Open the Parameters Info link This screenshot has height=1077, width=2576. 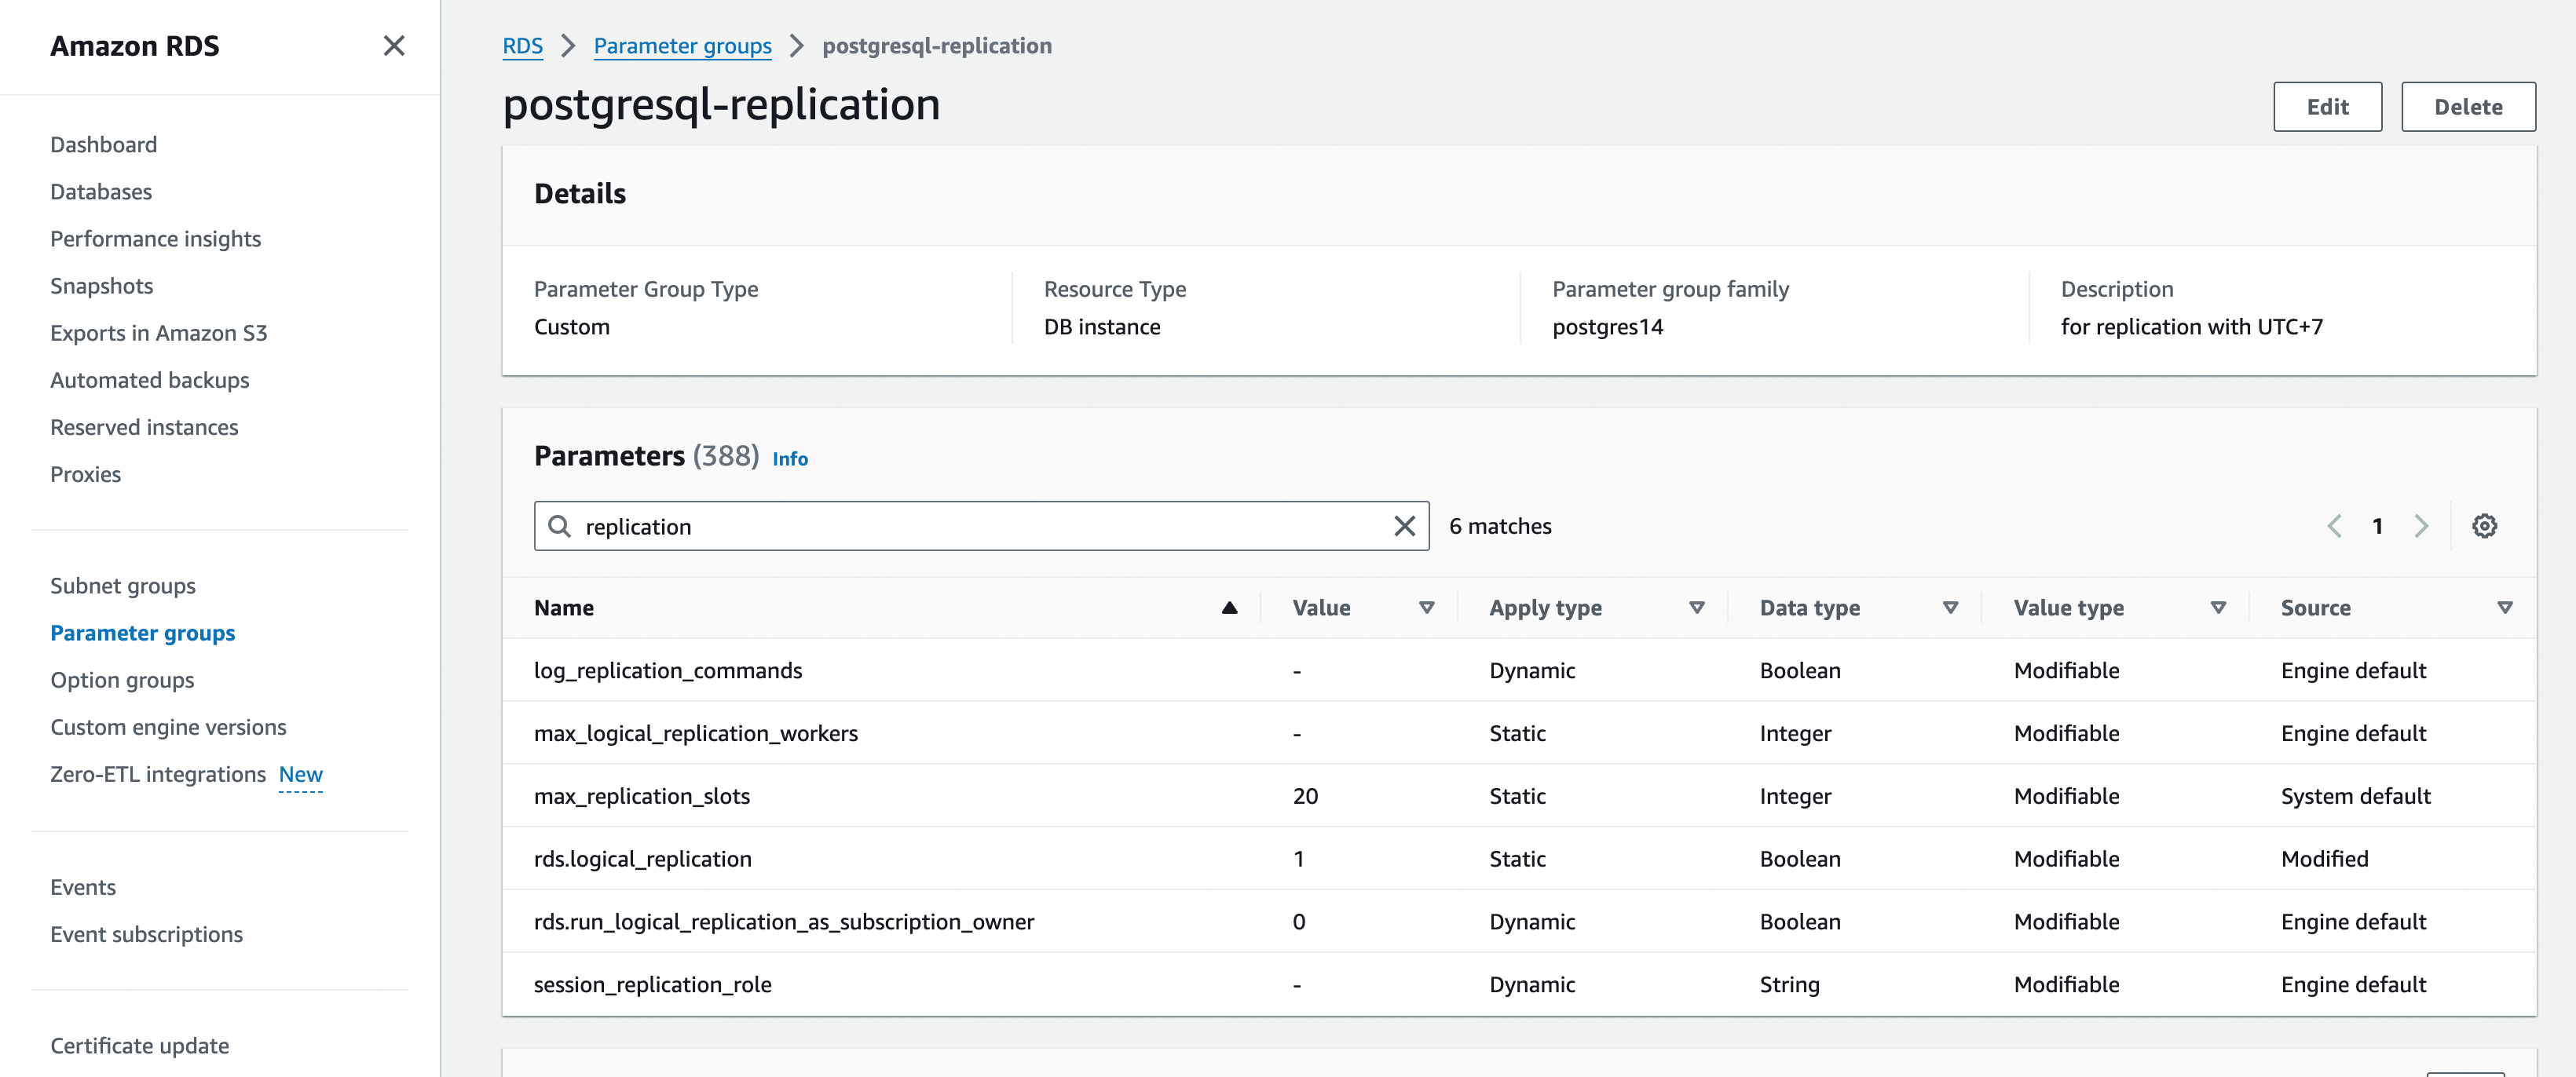click(789, 458)
